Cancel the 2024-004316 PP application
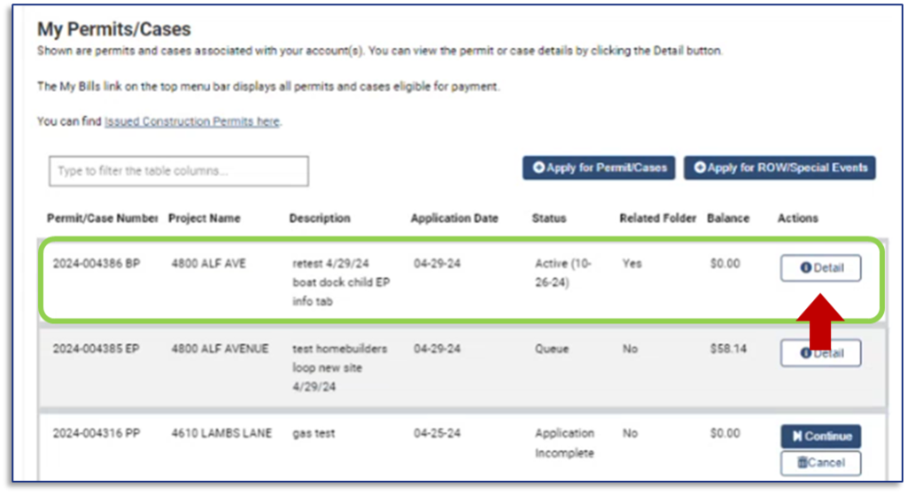 [x=820, y=462]
